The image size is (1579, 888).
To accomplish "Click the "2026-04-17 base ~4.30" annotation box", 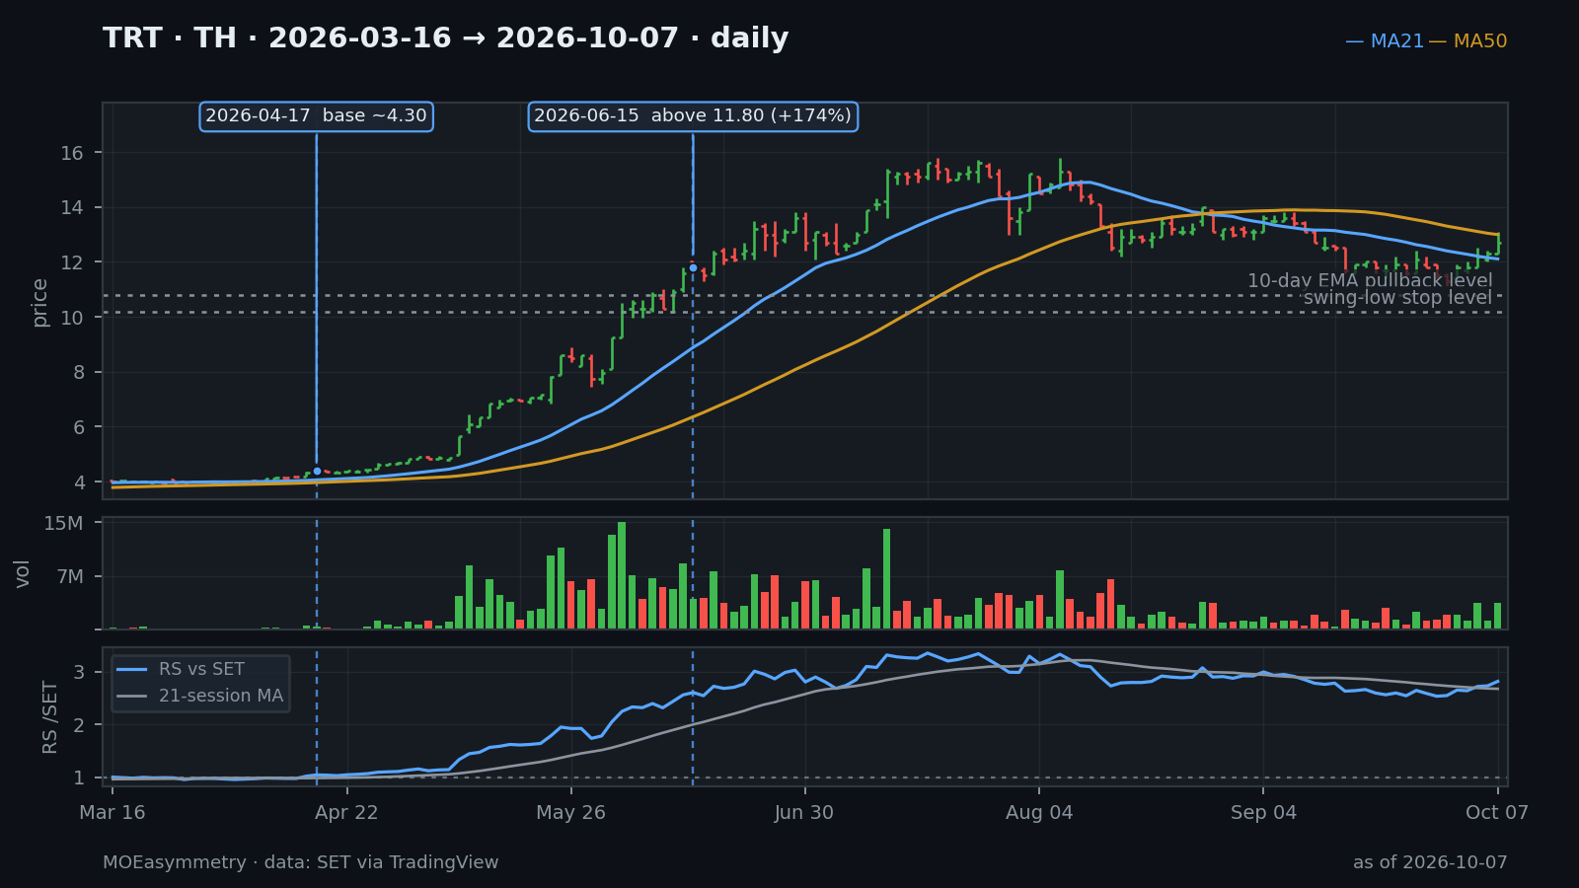I will coord(316,116).
